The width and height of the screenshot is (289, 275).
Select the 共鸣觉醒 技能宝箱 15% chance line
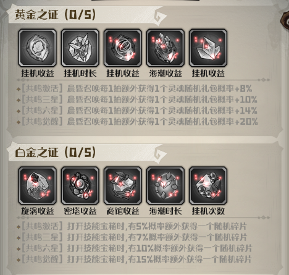(x=135, y=260)
